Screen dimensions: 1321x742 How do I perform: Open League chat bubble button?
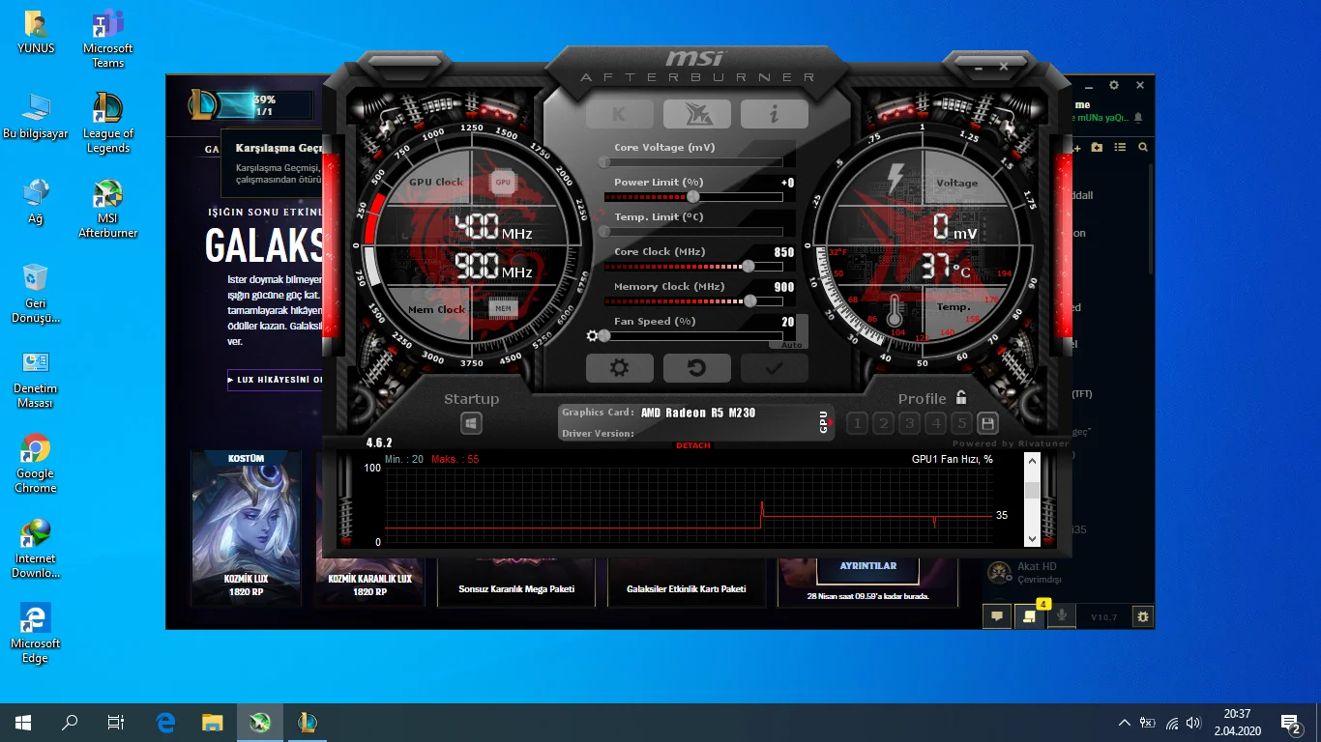coord(997,615)
